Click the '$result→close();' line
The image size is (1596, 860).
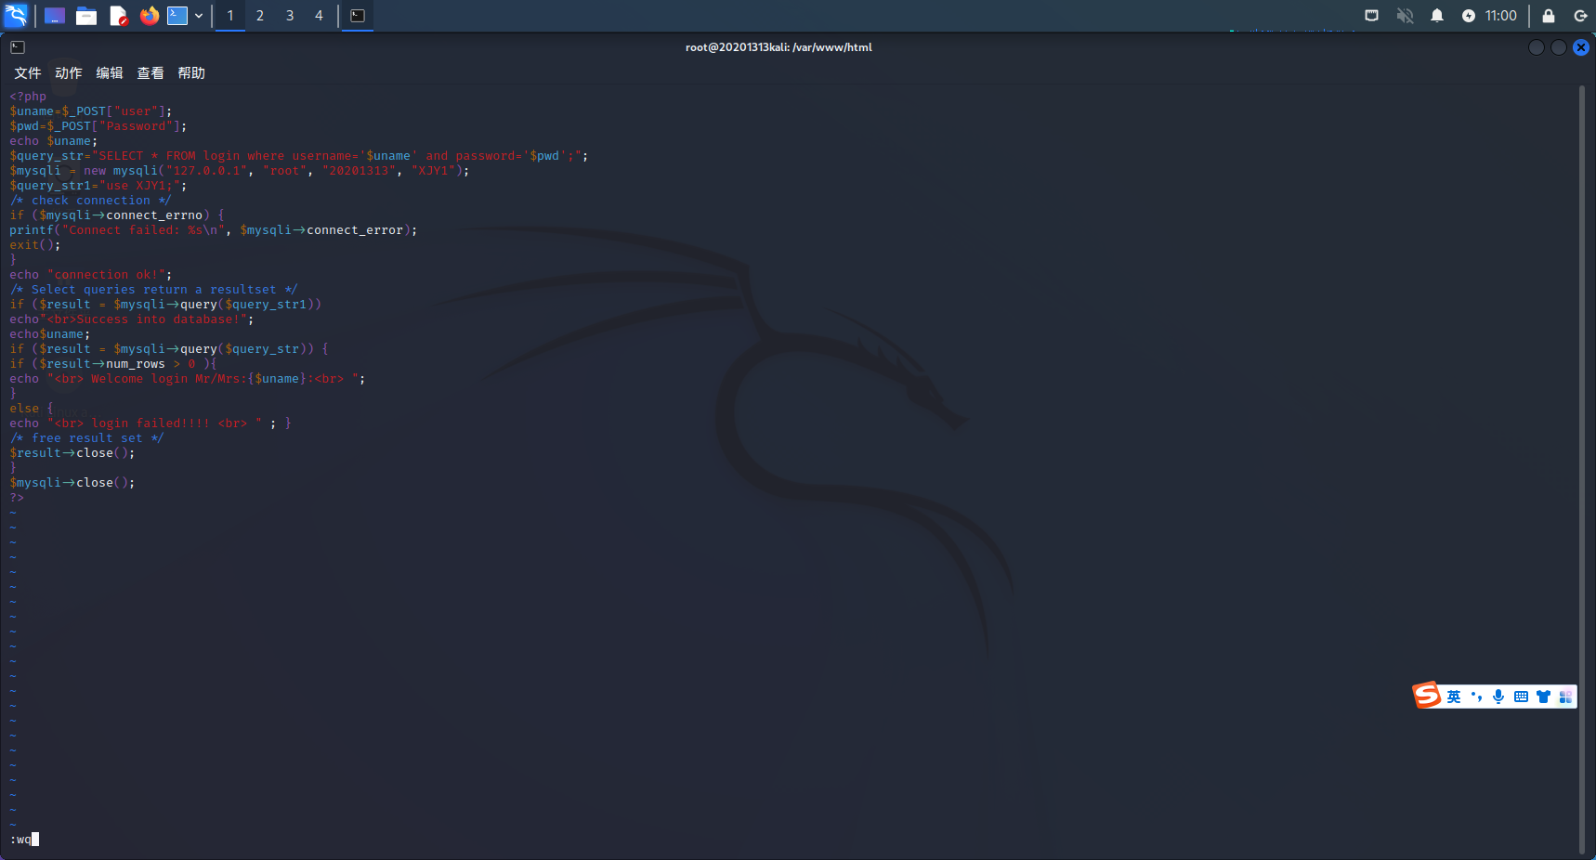[x=72, y=453]
